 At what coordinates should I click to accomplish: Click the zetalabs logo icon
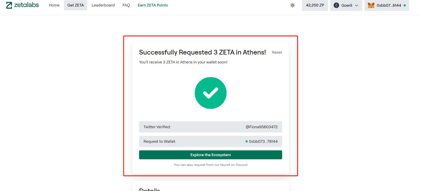point(9,5)
